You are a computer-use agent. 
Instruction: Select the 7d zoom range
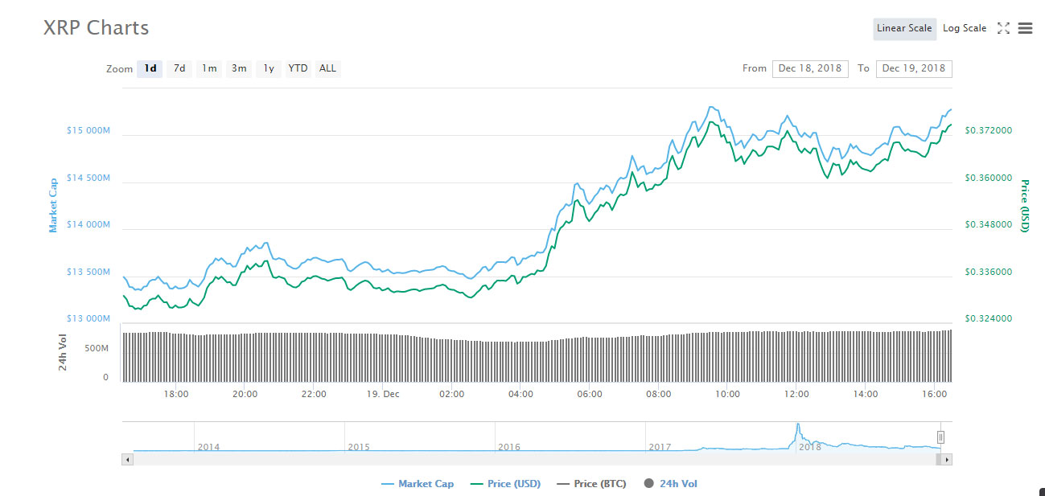(179, 68)
